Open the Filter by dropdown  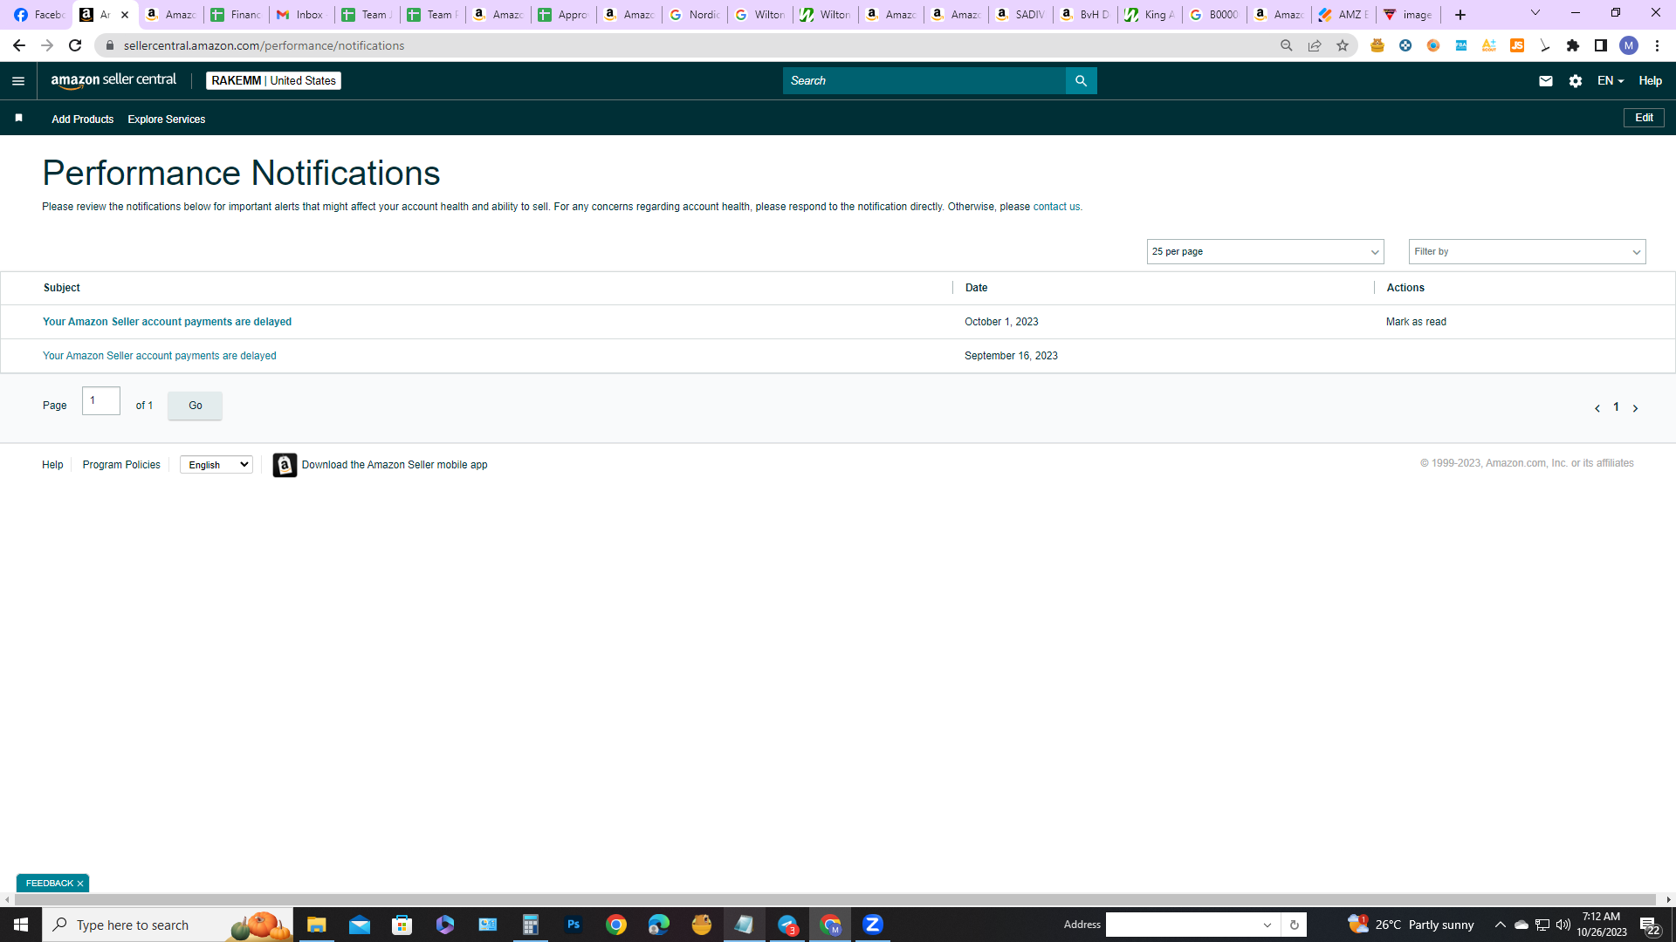[x=1527, y=252]
